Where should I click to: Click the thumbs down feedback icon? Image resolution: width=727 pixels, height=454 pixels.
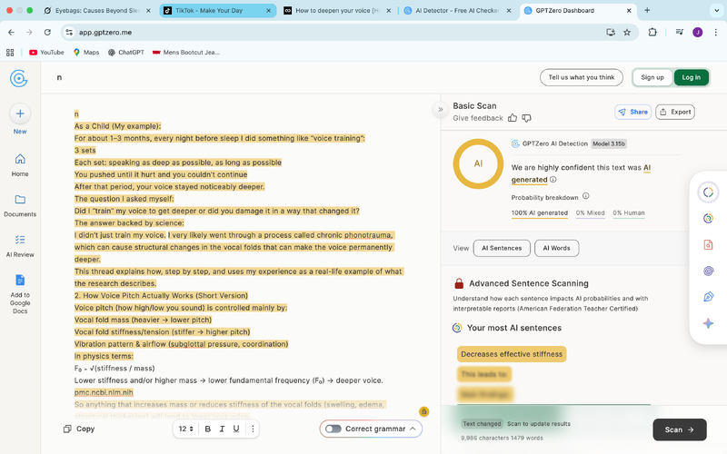pyautogui.click(x=527, y=118)
